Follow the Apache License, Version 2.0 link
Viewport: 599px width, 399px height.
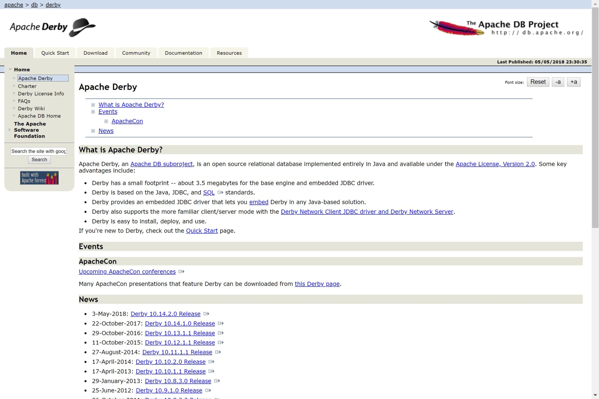495,164
